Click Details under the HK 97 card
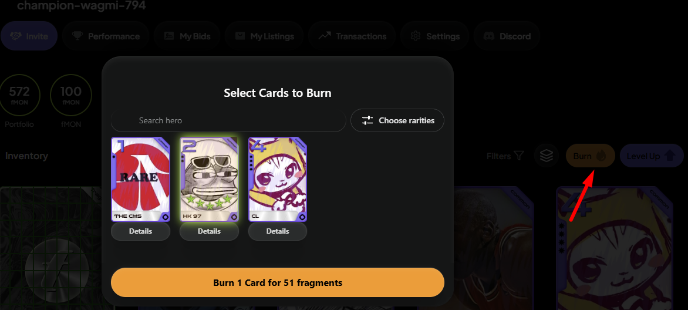 [x=209, y=231]
